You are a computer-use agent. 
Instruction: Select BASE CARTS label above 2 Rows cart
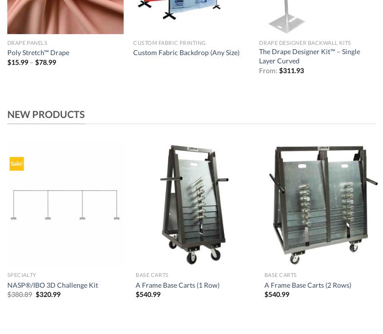(281, 275)
